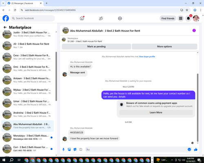Viewport: 204px width, 163px height.
Task: Open the notifications bell
Action: pyautogui.click(x=188, y=18)
